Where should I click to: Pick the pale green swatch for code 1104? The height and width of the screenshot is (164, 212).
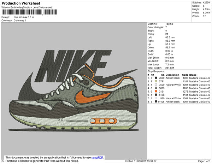coord(156,81)
